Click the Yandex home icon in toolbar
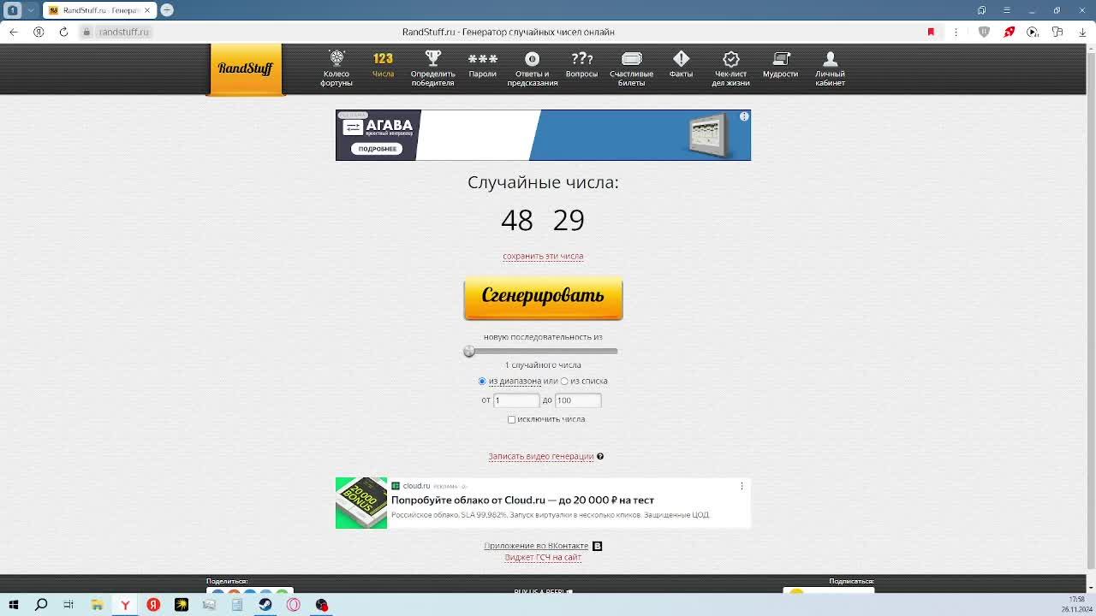The image size is (1096, 616). [x=39, y=32]
